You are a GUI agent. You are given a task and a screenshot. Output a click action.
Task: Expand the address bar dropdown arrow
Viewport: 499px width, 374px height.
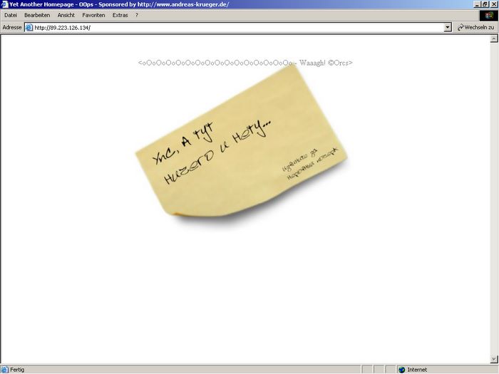[x=448, y=27]
